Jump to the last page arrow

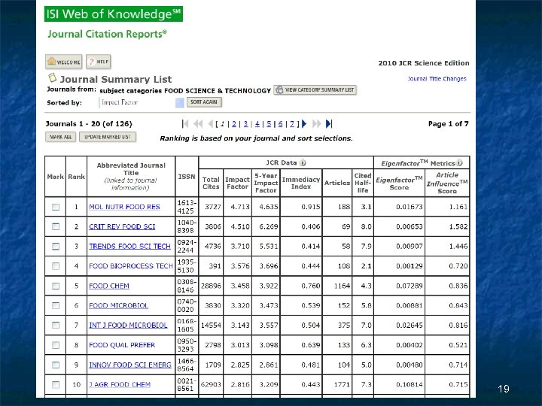pos(329,123)
